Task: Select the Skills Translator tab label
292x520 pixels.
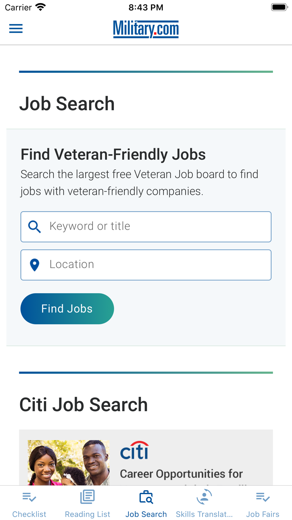Action: pos(204,514)
